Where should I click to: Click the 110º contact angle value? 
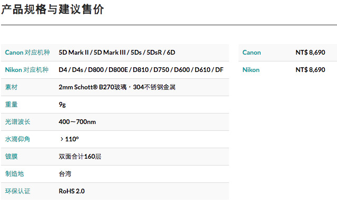click(x=70, y=139)
